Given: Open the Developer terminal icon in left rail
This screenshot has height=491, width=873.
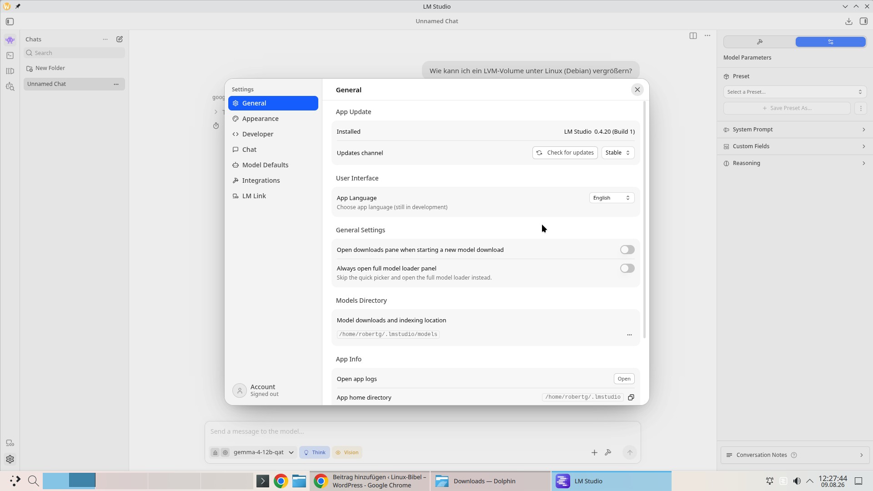Looking at the screenshot, I should (10, 55).
